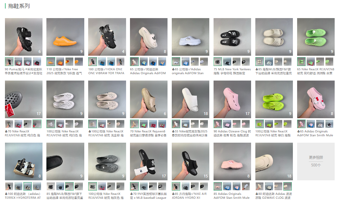Select the first small preview under HOKA album
Screen dimensions: 346x203
pos(92,62)
